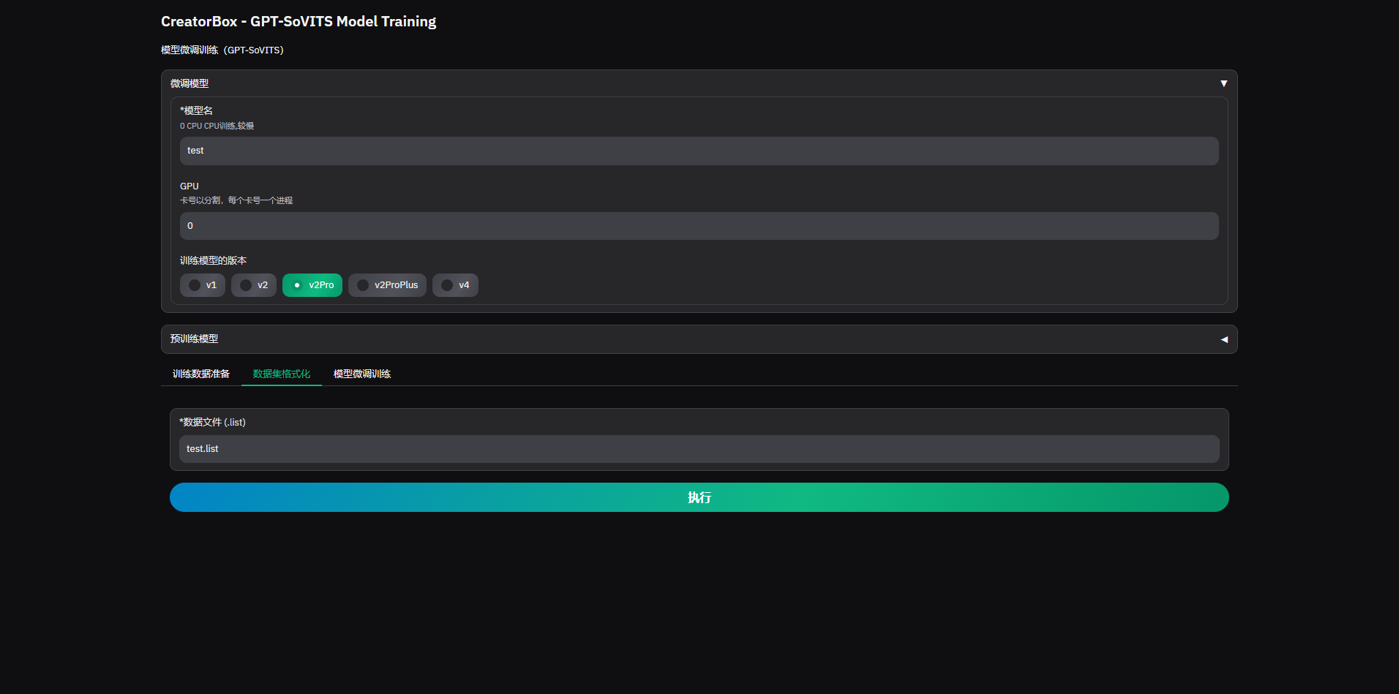
Task: Choose the v2ProPlus version option
Action: [x=387, y=285]
